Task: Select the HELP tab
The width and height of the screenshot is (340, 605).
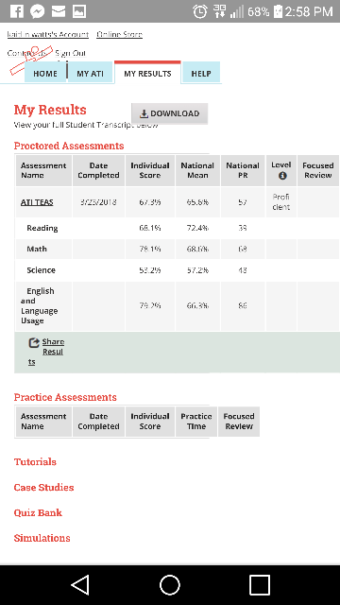Action: pyautogui.click(x=201, y=74)
